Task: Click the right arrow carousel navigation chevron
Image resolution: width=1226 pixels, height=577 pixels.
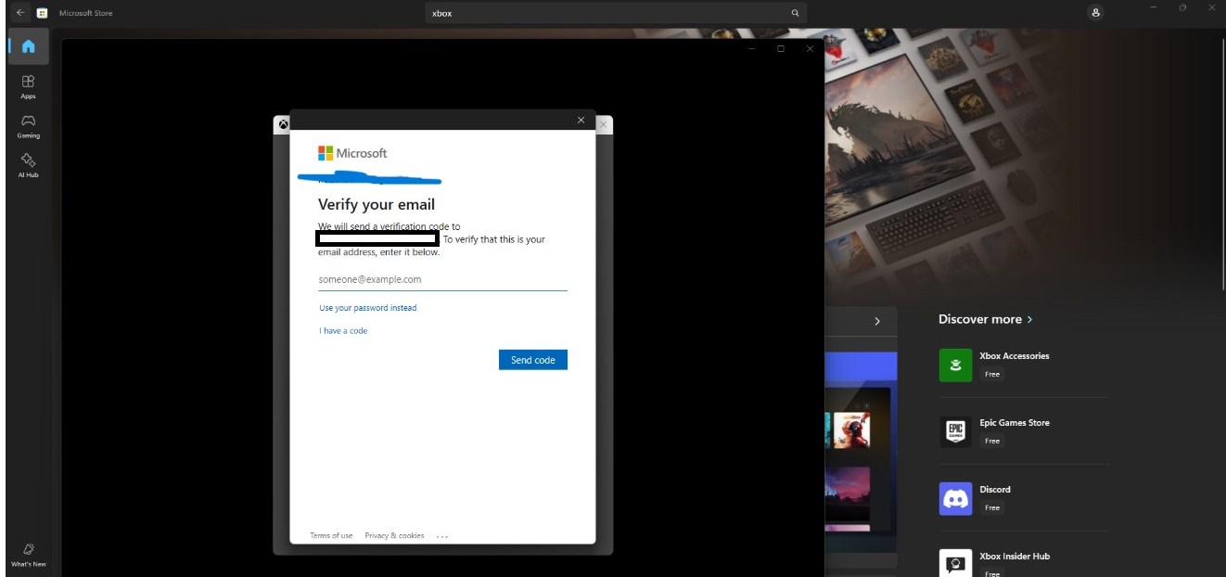Action: (x=875, y=320)
